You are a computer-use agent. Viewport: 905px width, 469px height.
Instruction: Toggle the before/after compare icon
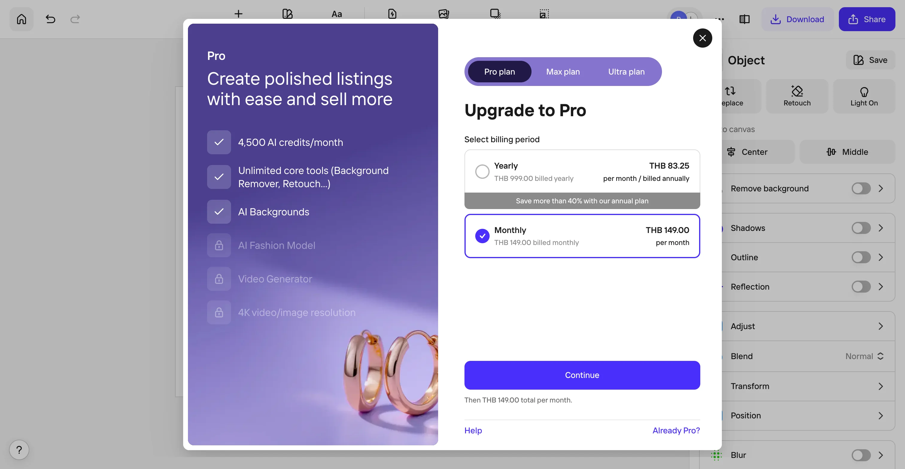coord(745,19)
